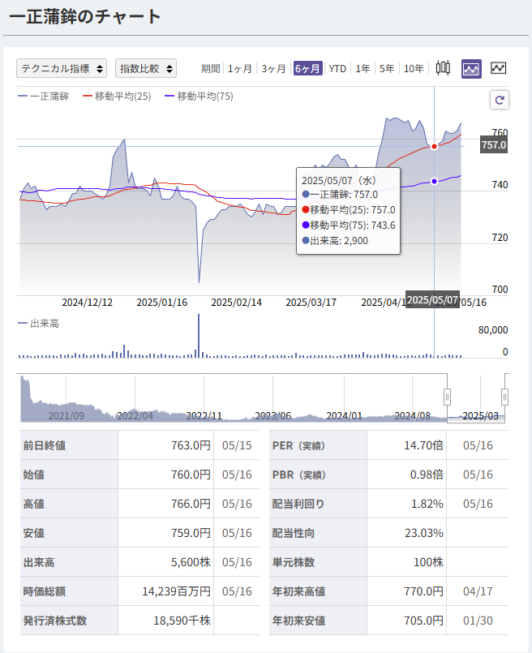This screenshot has width=532, height=653.
Task: Select the area chart view icon
Action: (x=471, y=69)
